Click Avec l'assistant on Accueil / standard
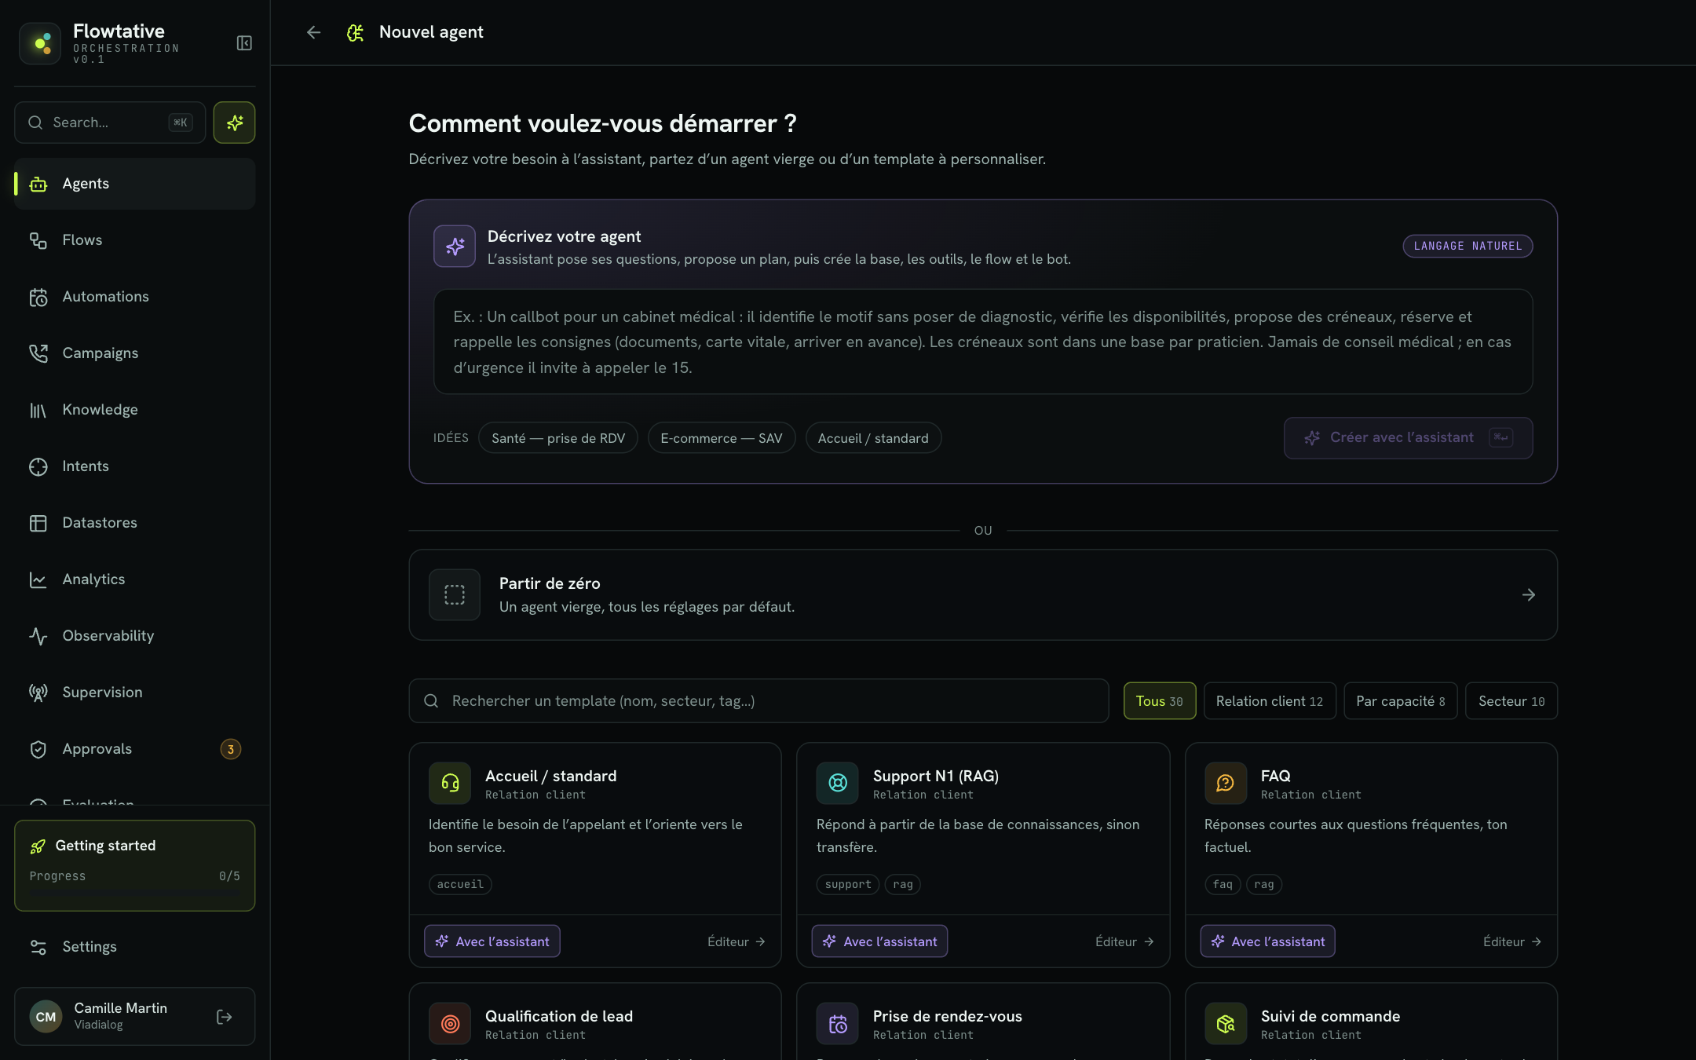1696x1060 pixels. point(492,941)
